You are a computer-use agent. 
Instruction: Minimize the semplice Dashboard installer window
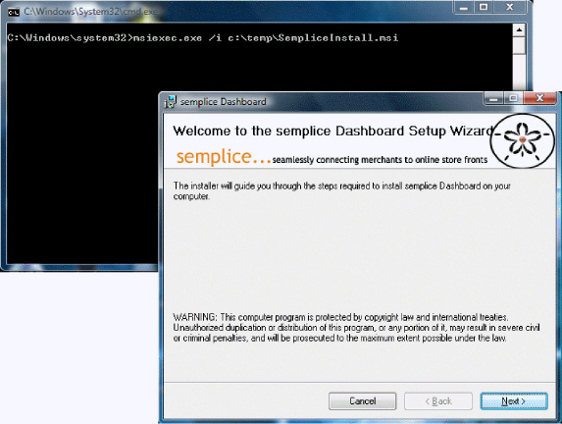pyautogui.click(x=493, y=98)
